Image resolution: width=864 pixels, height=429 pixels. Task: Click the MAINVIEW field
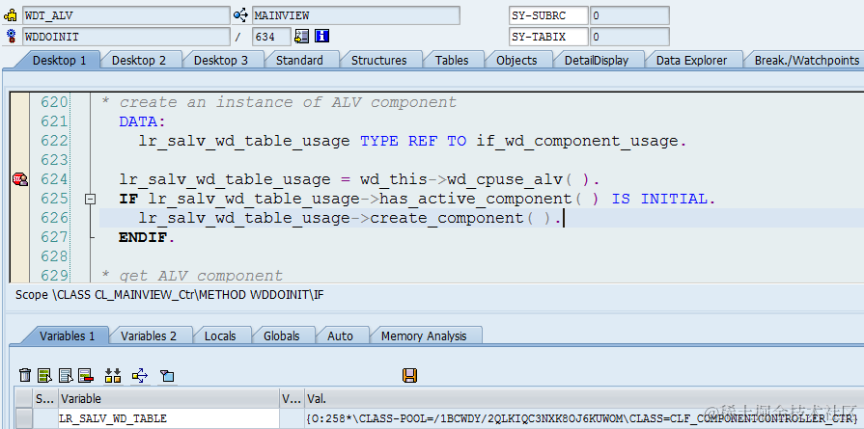(356, 15)
